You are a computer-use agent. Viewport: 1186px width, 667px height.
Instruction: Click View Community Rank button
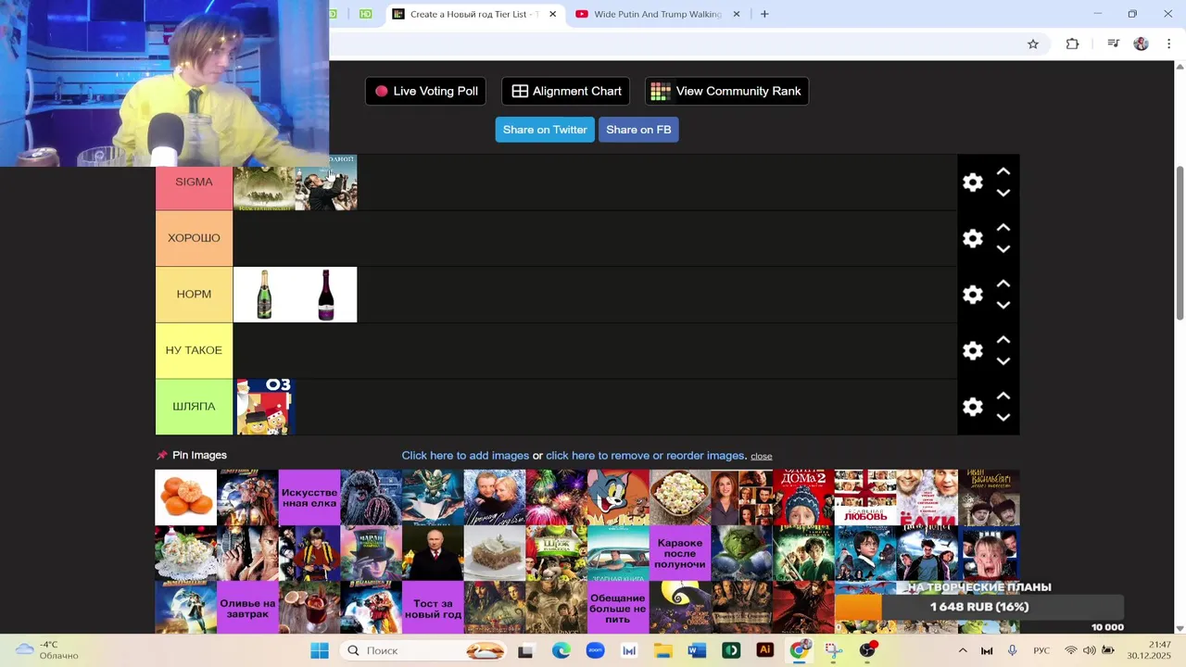pos(726,91)
